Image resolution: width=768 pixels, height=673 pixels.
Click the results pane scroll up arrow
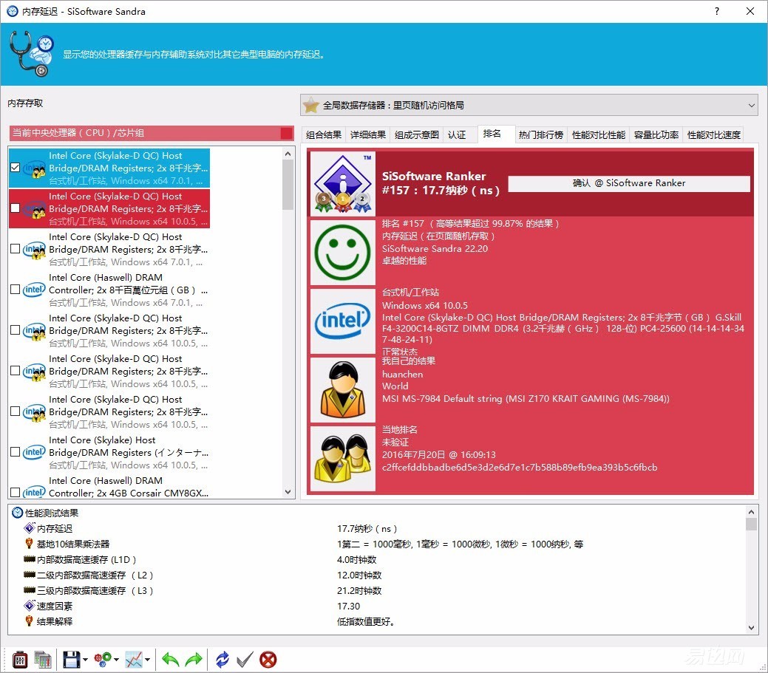tap(751, 511)
